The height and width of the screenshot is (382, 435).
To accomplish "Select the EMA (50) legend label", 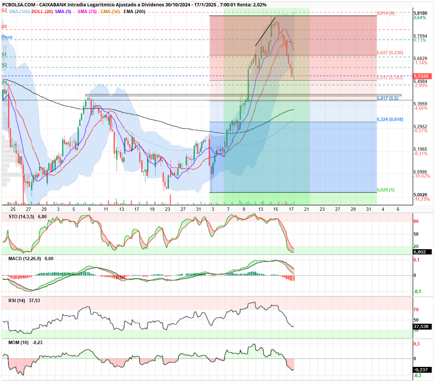I will 110,11.
